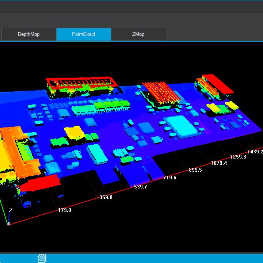Click the red striped heatsink component
The image size is (263, 263).
[161, 91]
